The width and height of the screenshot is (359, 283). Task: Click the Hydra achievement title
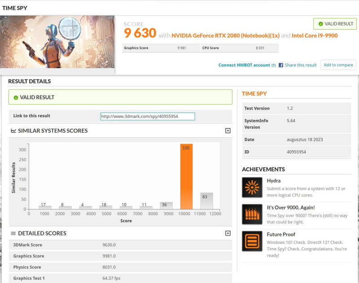click(274, 181)
